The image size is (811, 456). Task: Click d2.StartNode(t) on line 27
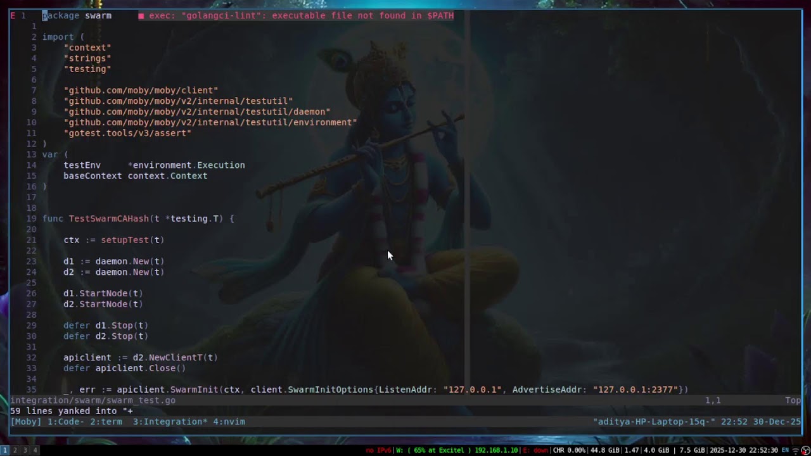coord(103,305)
